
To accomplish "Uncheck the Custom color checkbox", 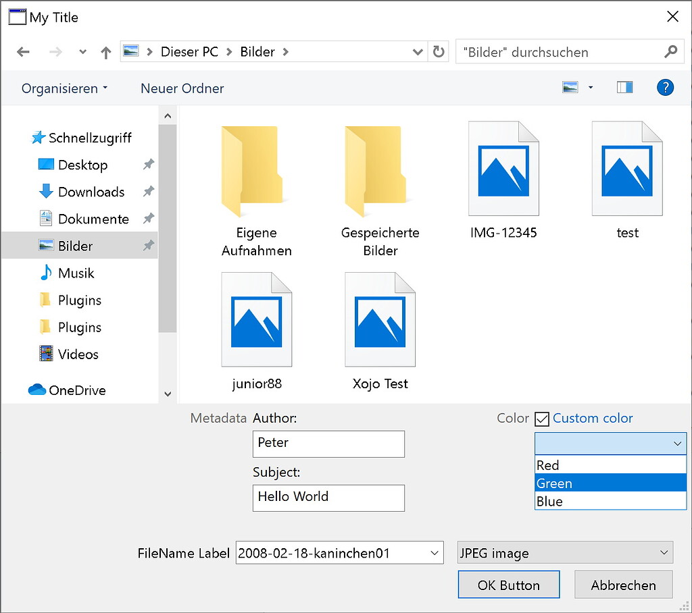I will (541, 419).
